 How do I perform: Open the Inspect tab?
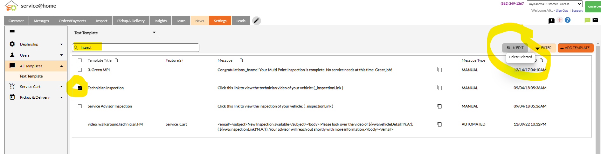[102, 21]
